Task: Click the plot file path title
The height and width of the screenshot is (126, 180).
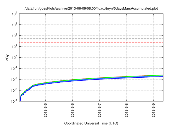Action: [91, 8]
